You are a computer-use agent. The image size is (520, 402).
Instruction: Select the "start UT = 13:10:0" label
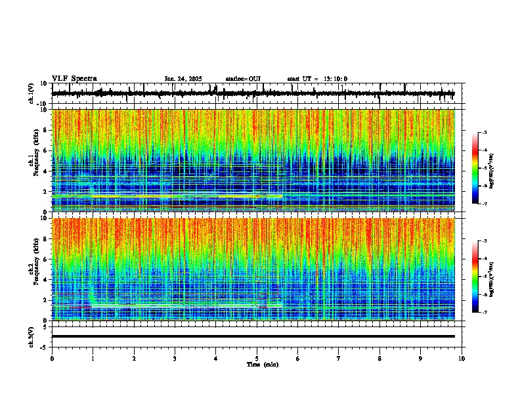pos(317,79)
